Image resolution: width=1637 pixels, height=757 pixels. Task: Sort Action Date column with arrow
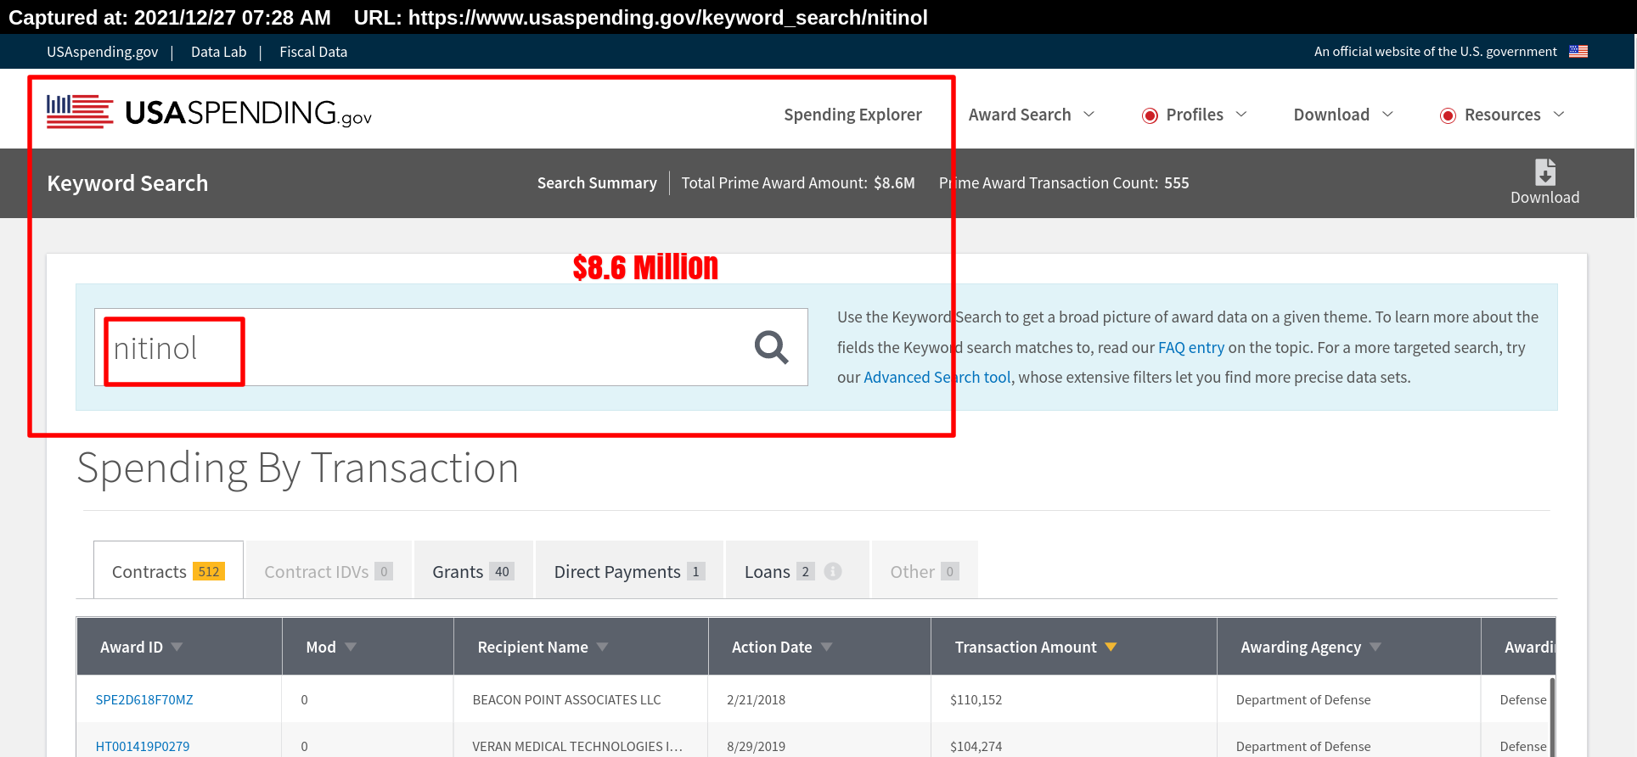(x=826, y=648)
